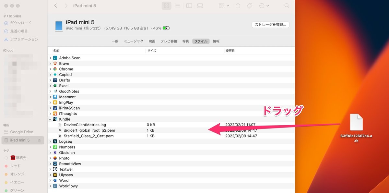
Task: Click the GoodNotes app icon
Action: click(x=55, y=91)
